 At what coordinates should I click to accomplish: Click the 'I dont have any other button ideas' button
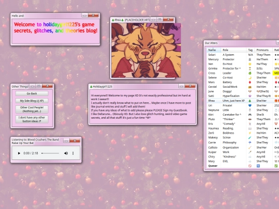point(32,119)
